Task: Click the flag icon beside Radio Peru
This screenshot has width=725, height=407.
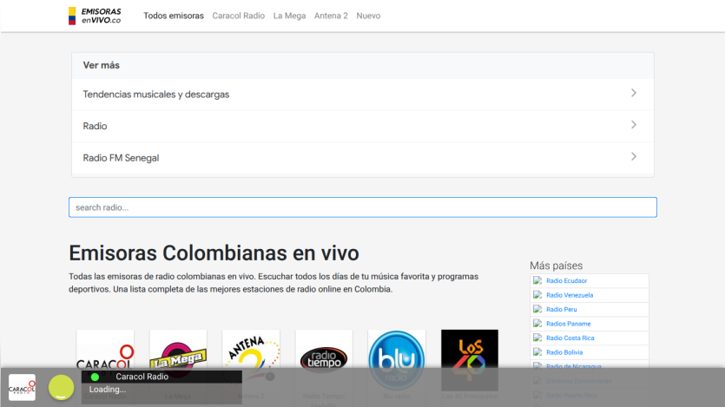Action: (537, 309)
